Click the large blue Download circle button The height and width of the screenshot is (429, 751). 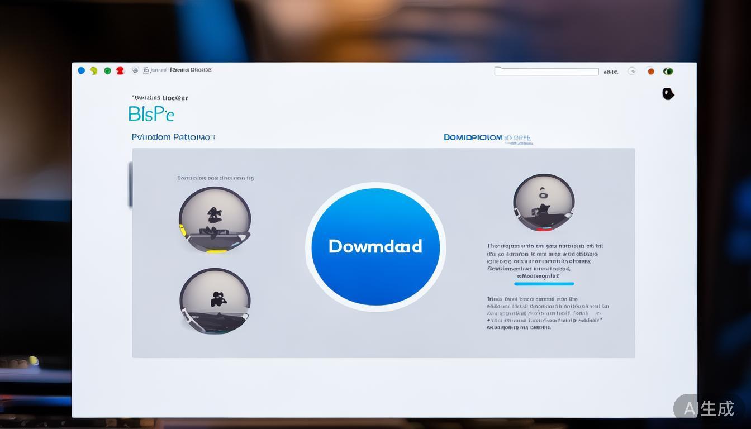[375, 247]
